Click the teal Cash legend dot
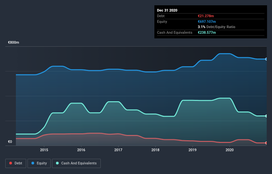272x174 pixels. coord(57,163)
